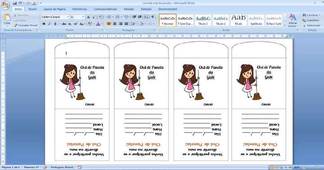Insert a bulleted list
The height and width of the screenshot is (170, 324).
tap(109, 17)
